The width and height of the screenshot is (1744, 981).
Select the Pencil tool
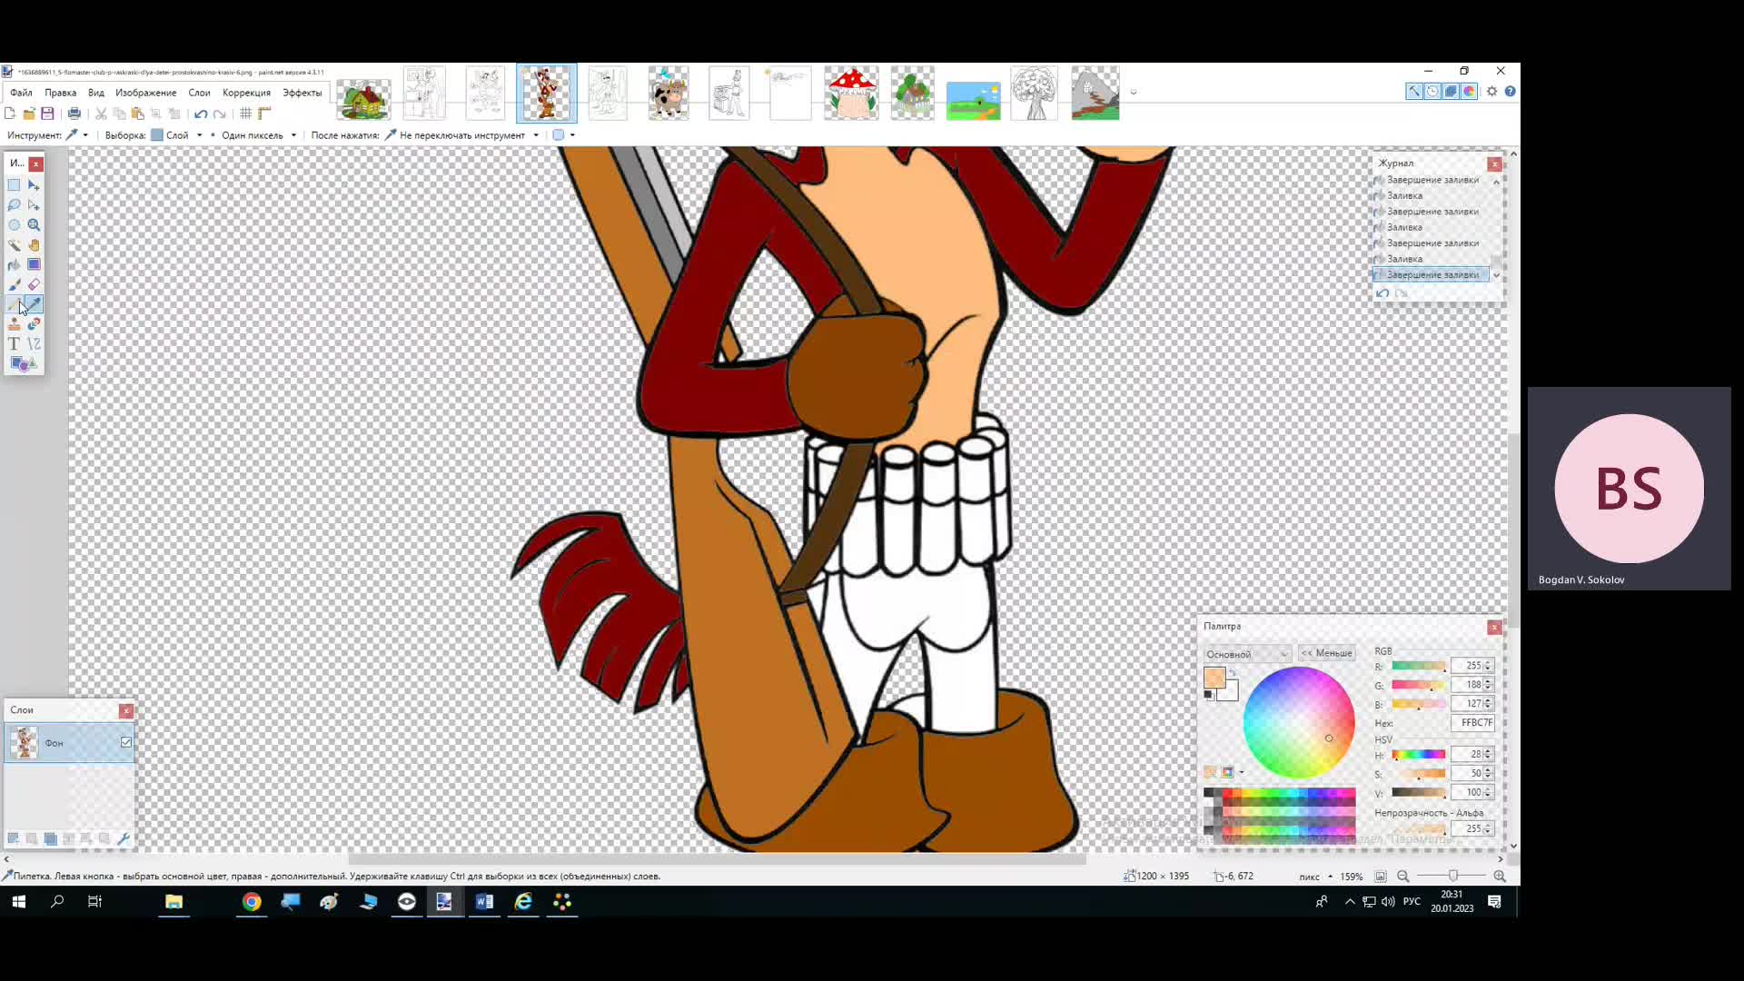coord(14,304)
